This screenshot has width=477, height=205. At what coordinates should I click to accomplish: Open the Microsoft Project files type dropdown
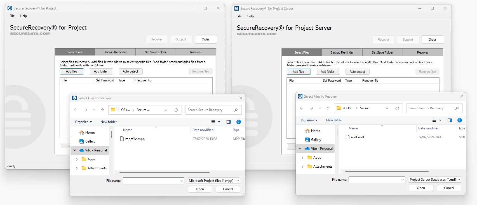(214, 181)
